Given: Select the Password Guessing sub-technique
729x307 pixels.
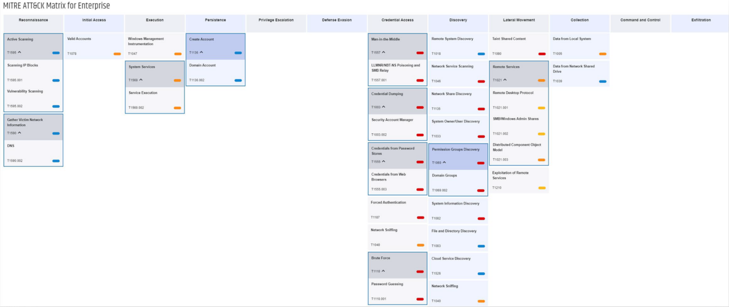Looking at the screenshot, I should 387,284.
